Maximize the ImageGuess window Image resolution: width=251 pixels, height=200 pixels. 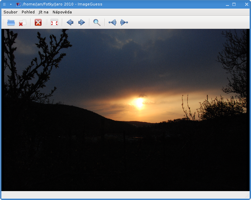(x=234, y=4)
